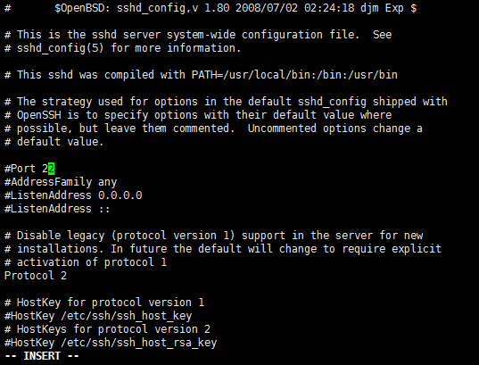Click the 'require explicit' text
This screenshot has width=479, height=365.
coord(392,249)
